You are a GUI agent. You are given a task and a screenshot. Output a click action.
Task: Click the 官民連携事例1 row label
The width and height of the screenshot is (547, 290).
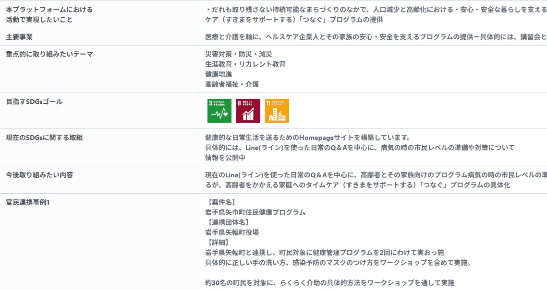pyautogui.click(x=28, y=203)
